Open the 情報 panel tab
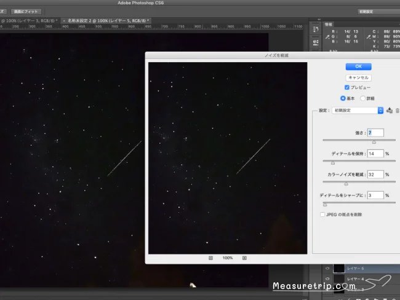 tap(329, 25)
